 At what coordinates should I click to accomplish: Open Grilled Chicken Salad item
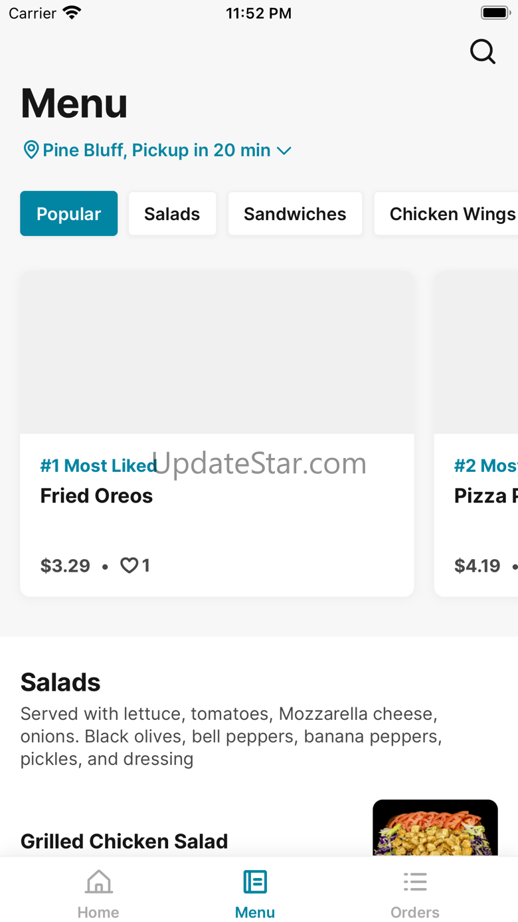[124, 841]
